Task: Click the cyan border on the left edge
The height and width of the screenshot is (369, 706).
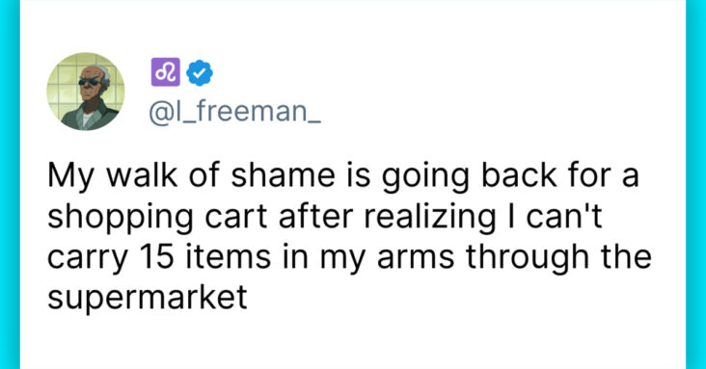Action: 10,185
